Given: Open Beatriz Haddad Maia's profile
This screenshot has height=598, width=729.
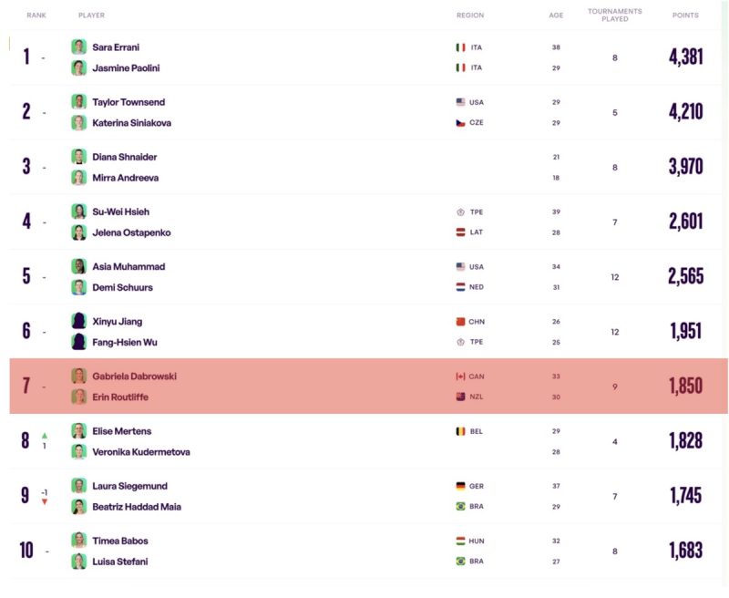Looking at the screenshot, I should coord(137,507).
